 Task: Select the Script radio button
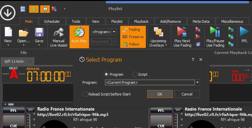134,74
